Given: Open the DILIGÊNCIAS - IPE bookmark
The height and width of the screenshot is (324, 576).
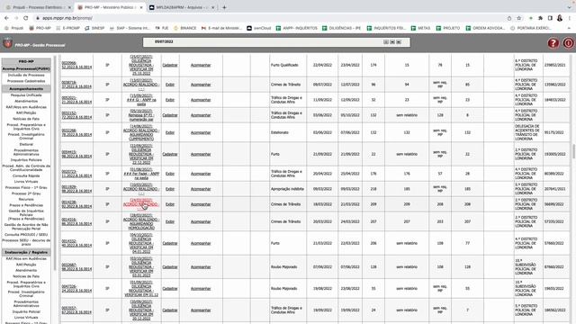Looking at the screenshot, I should pyautogui.click(x=342, y=28).
